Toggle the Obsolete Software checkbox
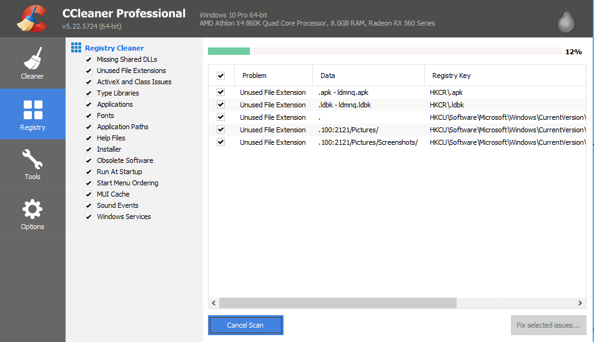This screenshot has width=594, height=342. [x=89, y=160]
